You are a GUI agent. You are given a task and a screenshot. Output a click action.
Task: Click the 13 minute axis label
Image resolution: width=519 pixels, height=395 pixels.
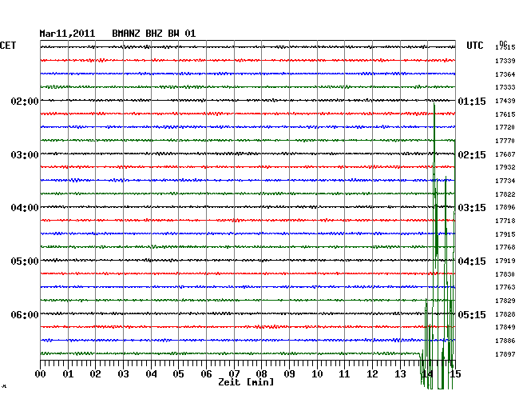[x=400, y=374]
